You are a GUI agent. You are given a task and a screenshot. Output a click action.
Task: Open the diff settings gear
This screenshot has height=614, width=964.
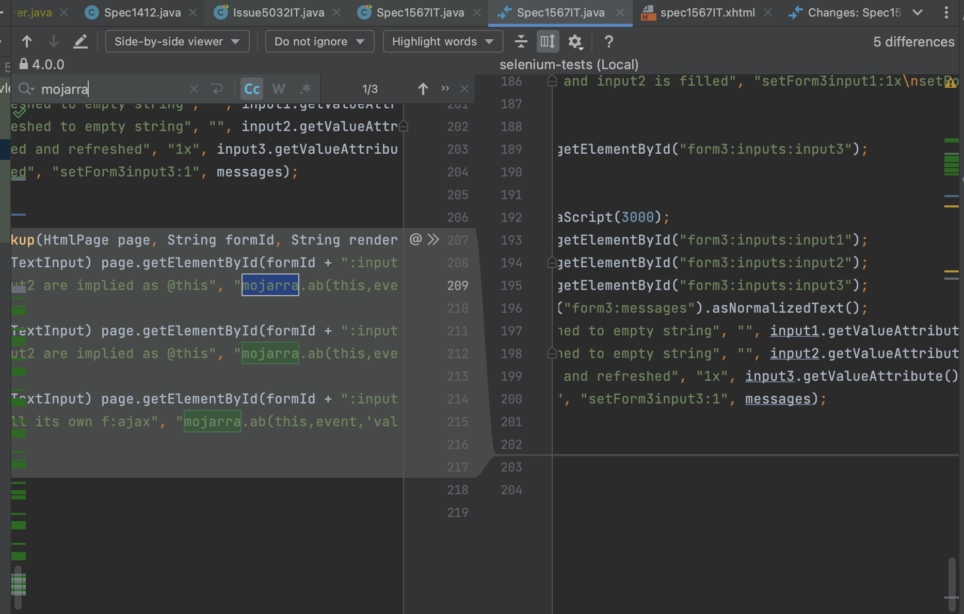(576, 42)
